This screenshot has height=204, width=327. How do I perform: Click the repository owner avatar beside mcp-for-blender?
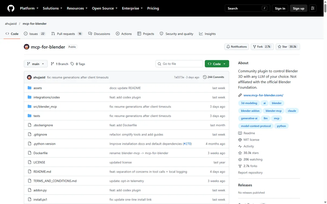tap(26, 47)
